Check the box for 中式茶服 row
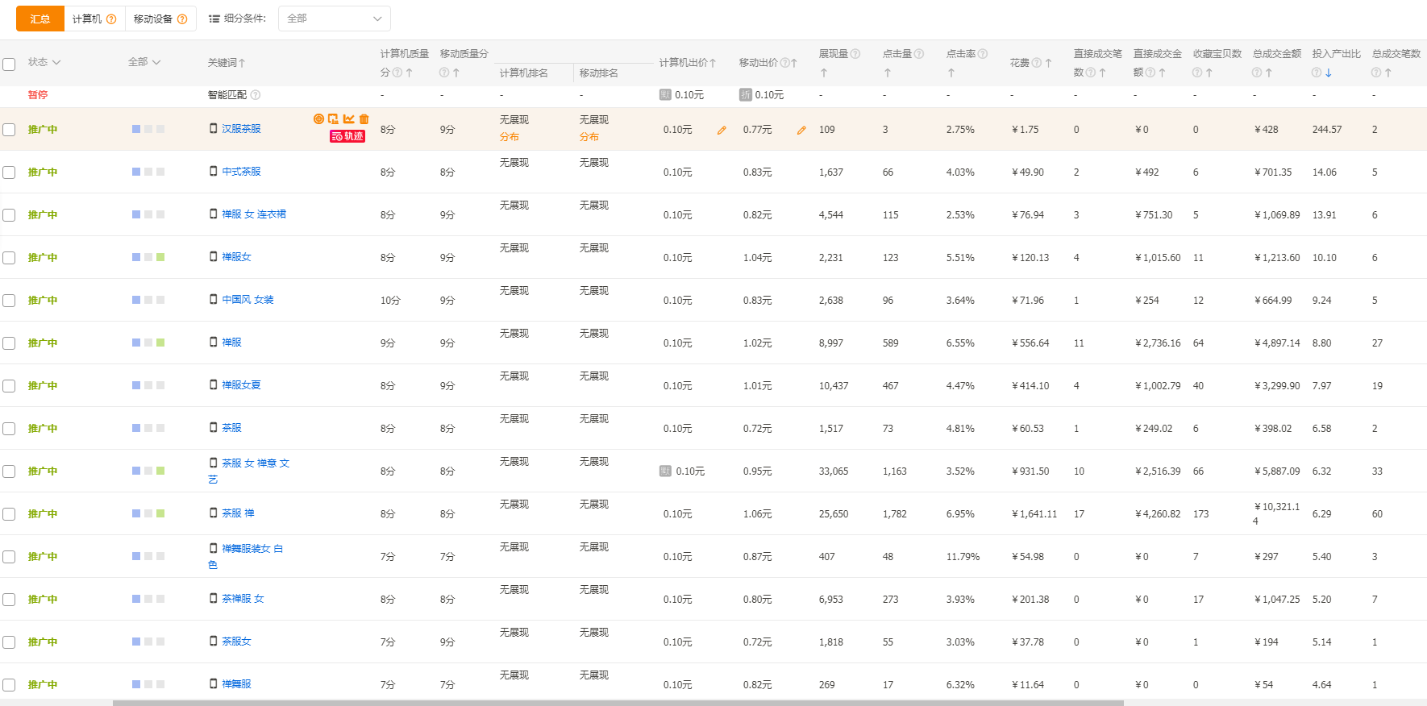Screen dimensions: 1427x706 tap(9, 172)
